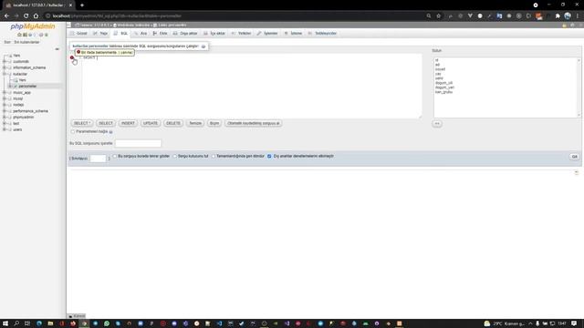Image resolution: width=584 pixels, height=328 pixels.
Task: Open a new browser tab with plus icon
Action: click(x=82, y=5)
